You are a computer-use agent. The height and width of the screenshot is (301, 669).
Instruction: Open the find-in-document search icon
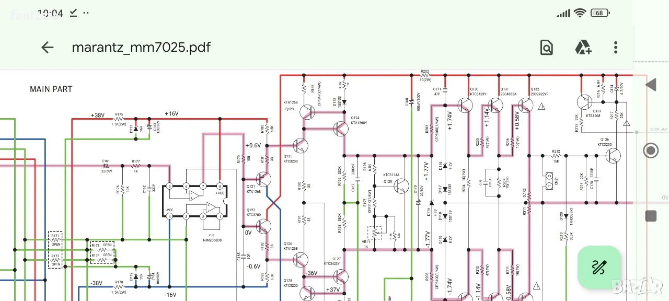click(546, 48)
